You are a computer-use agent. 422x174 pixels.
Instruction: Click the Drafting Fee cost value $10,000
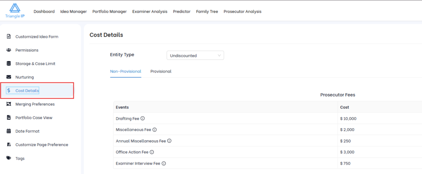tap(348, 119)
